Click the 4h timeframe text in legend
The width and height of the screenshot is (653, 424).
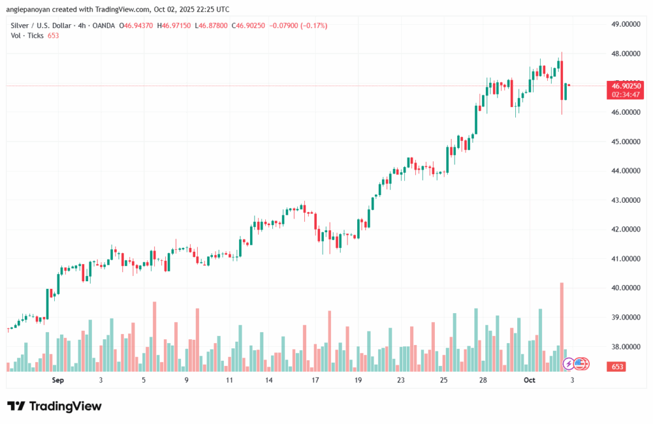(83, 24)
